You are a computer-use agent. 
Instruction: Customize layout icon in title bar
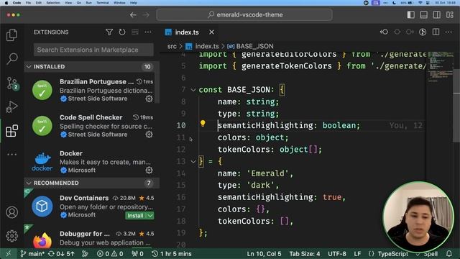[450, 14]
